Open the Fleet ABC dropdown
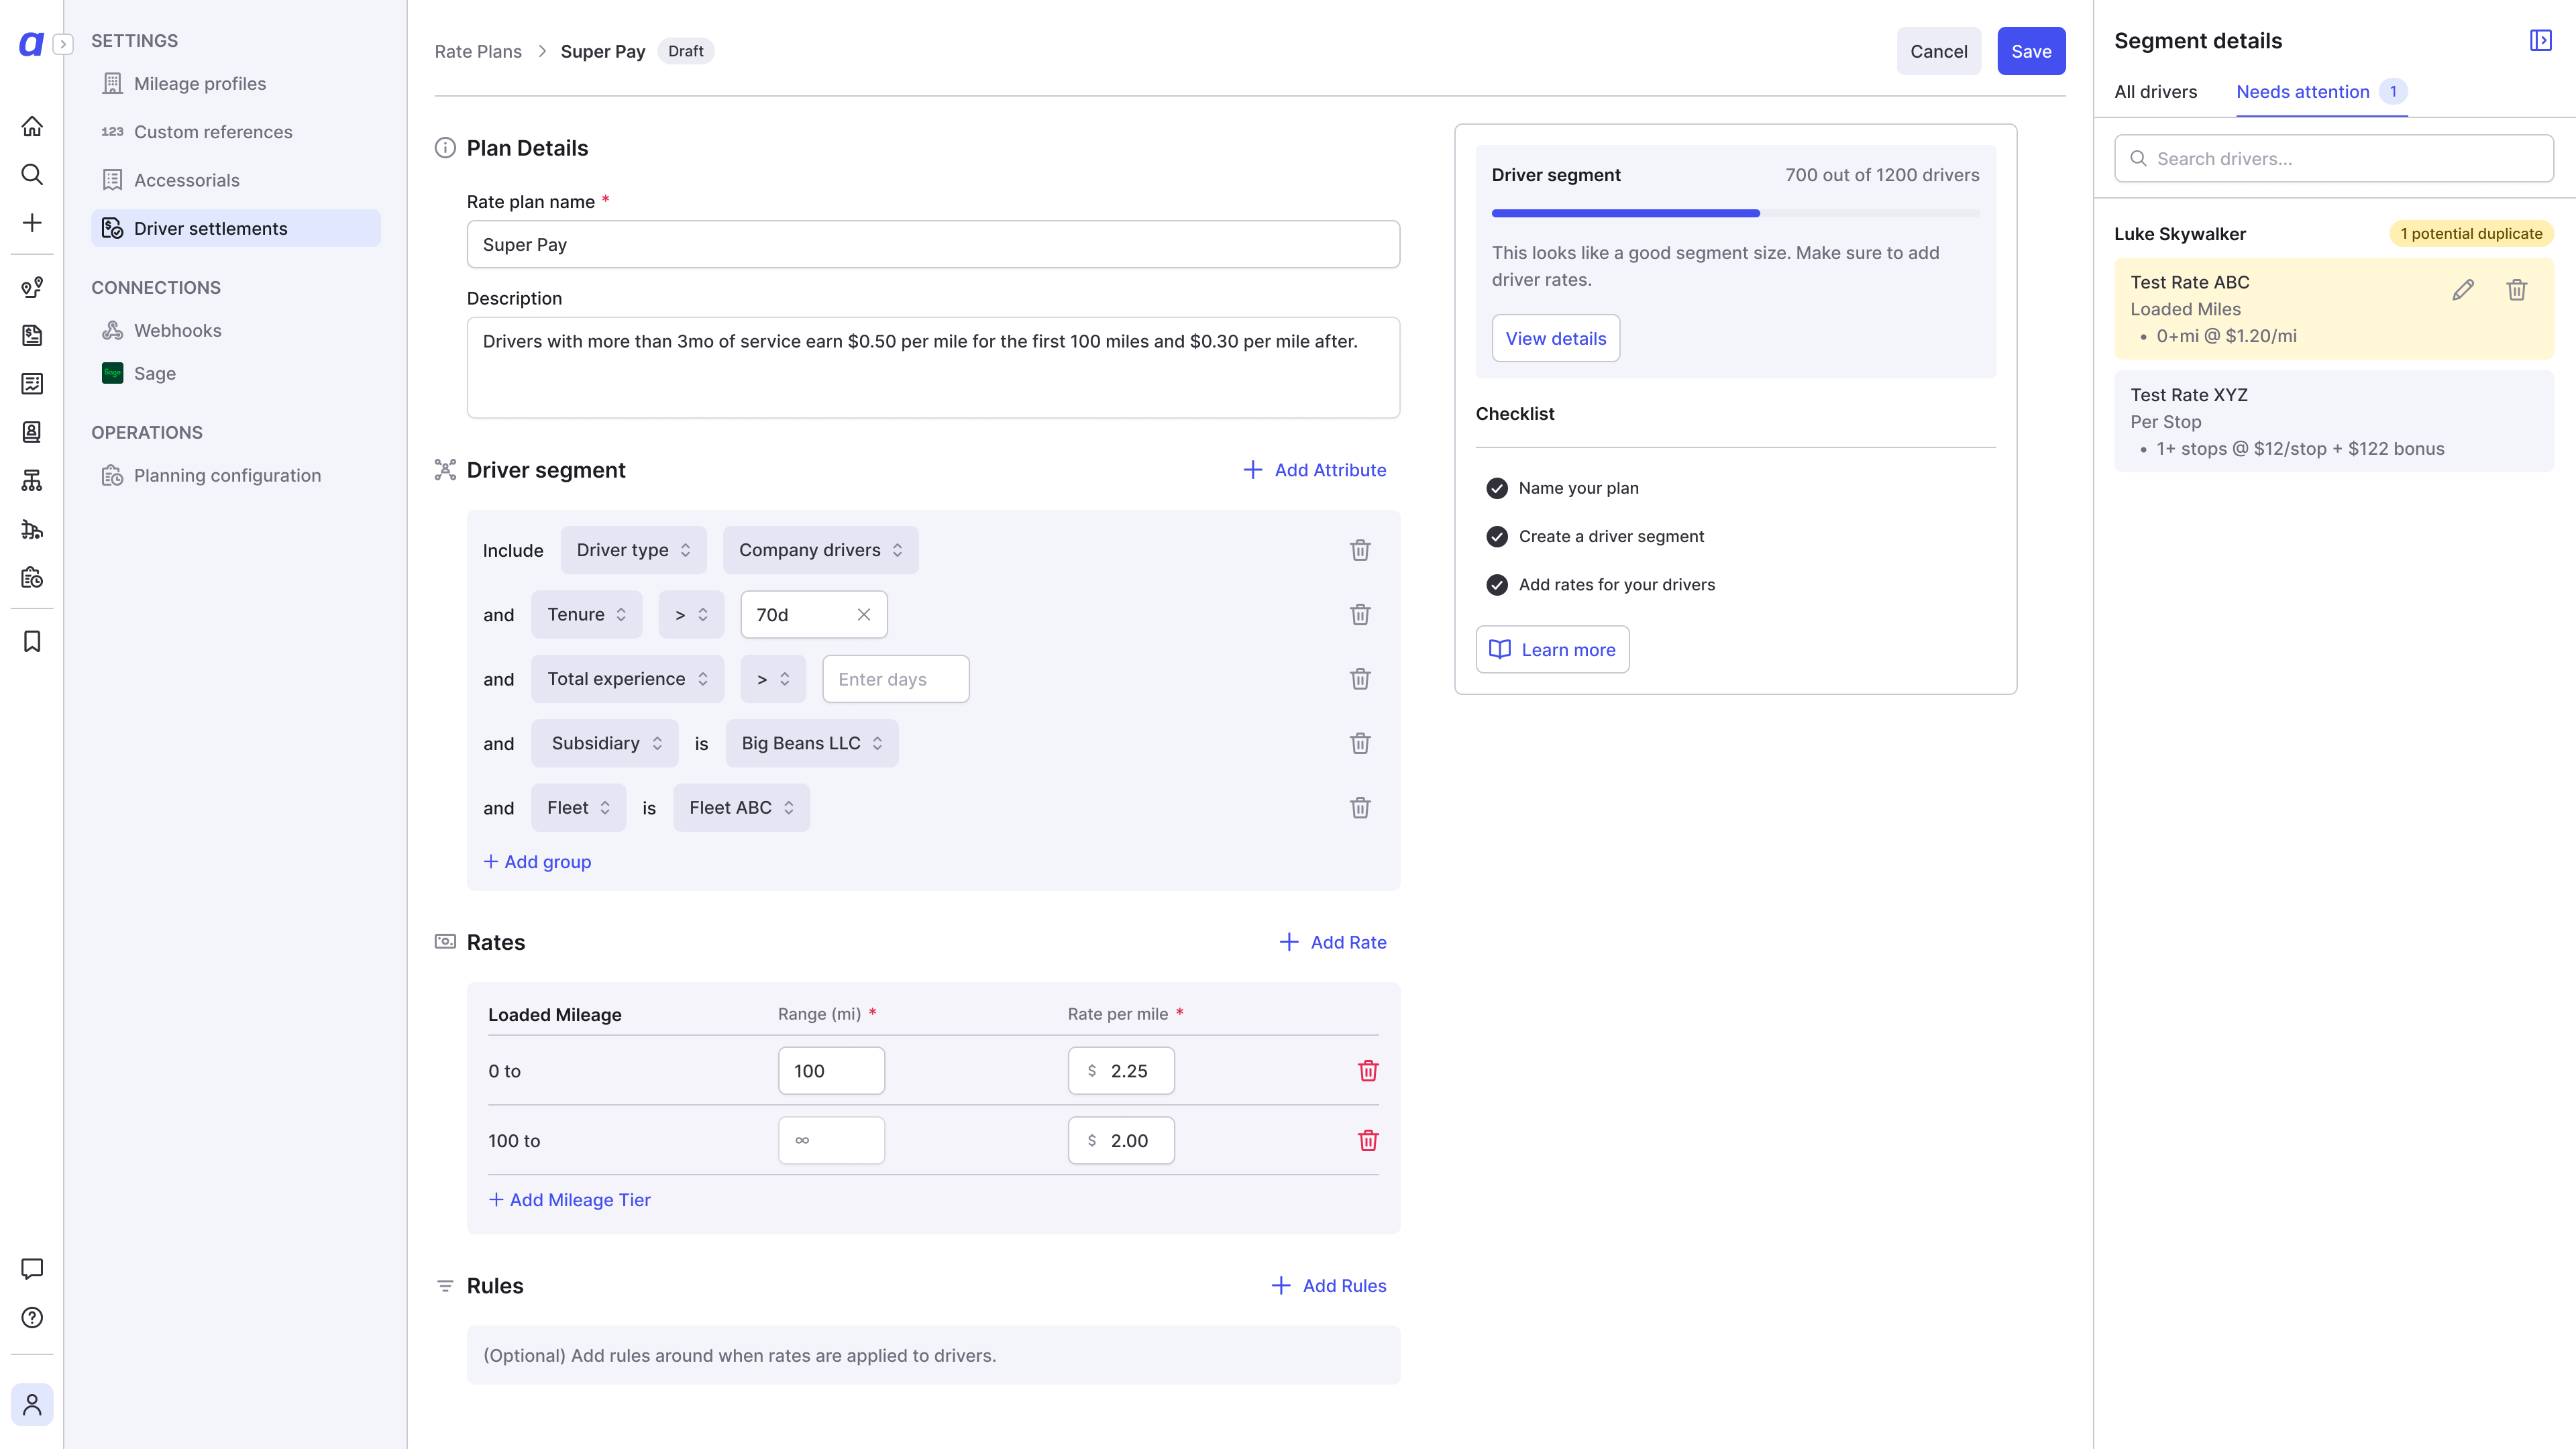2576x1449 pixels. pos(741,807)
